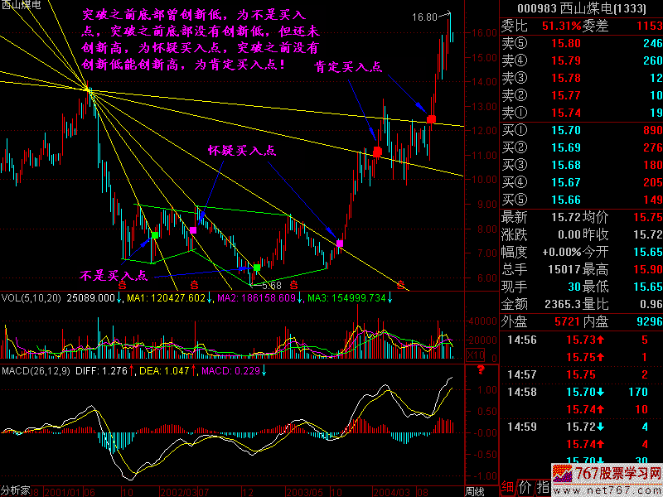The width and height of the screenshot is (663, 497).
Task: Switch to the 价 tab
Action: pos(525,487)
